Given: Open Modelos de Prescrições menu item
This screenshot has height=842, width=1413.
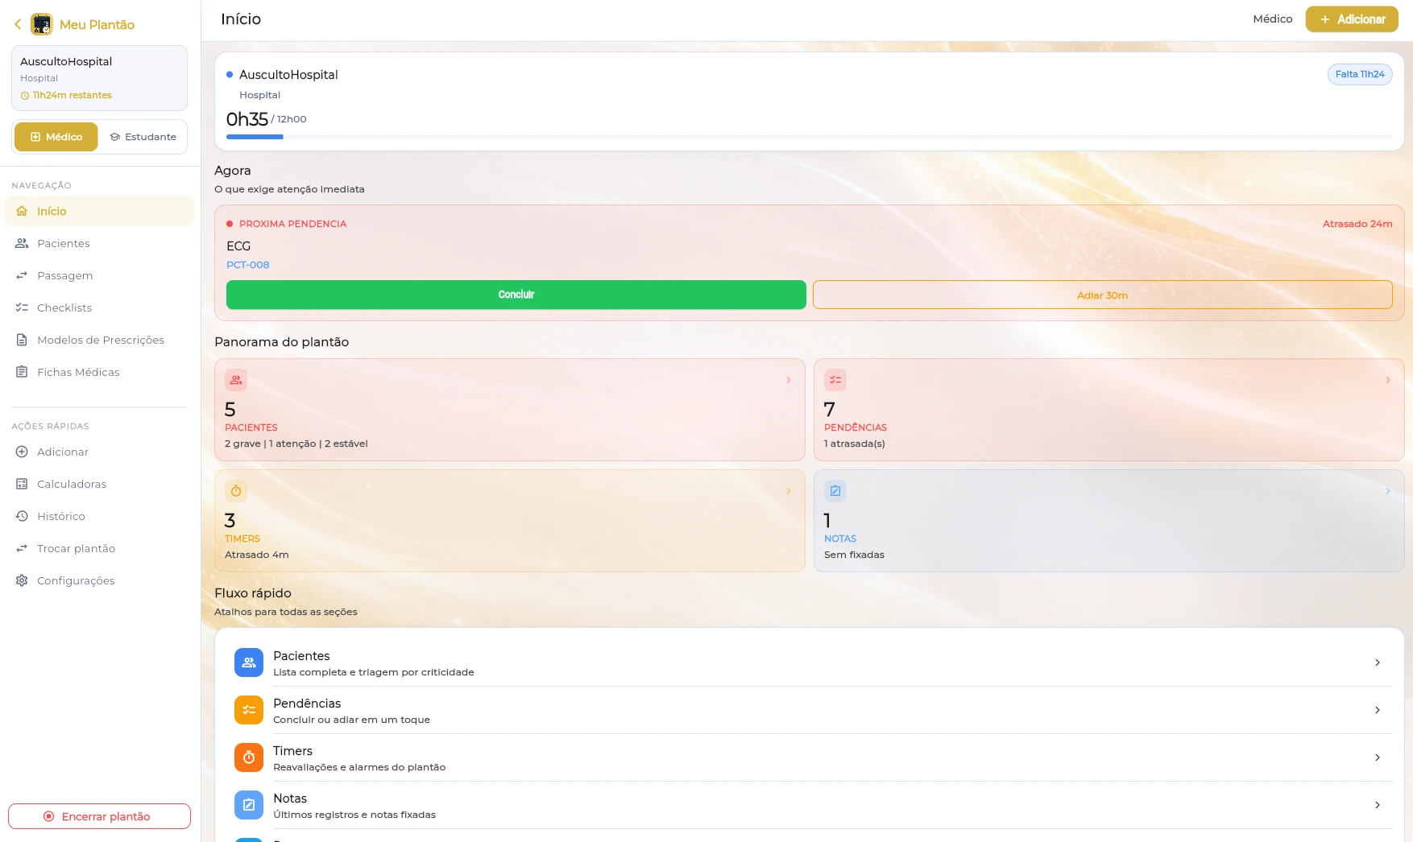Looking at the screenshot, I should tap(99, 340).
